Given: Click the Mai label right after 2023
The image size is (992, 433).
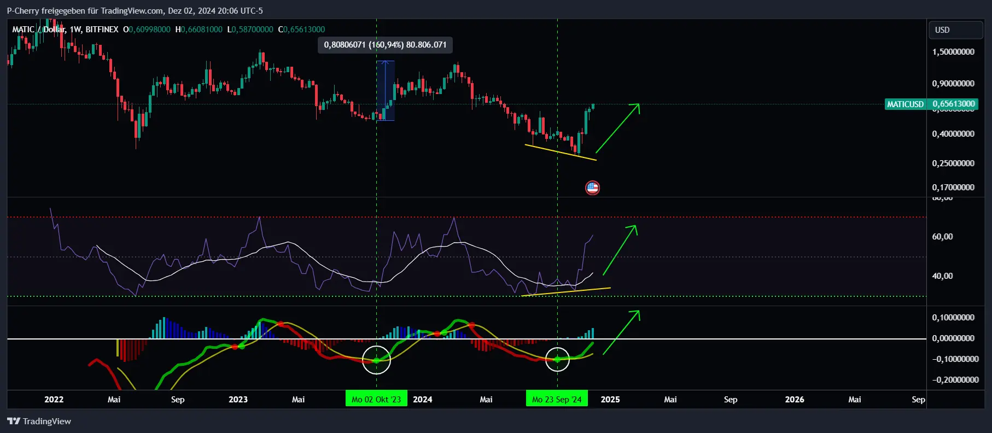Looking at the screenshot, I should click(299, 400).
